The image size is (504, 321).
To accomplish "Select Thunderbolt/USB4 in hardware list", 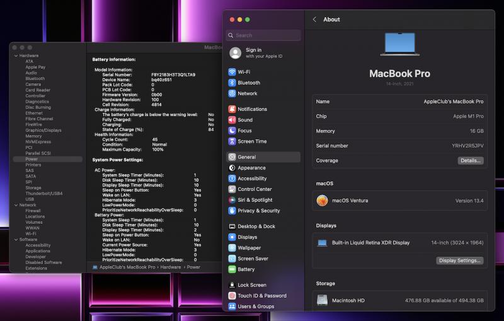I will pyautogui.click(x=44, y=194).
